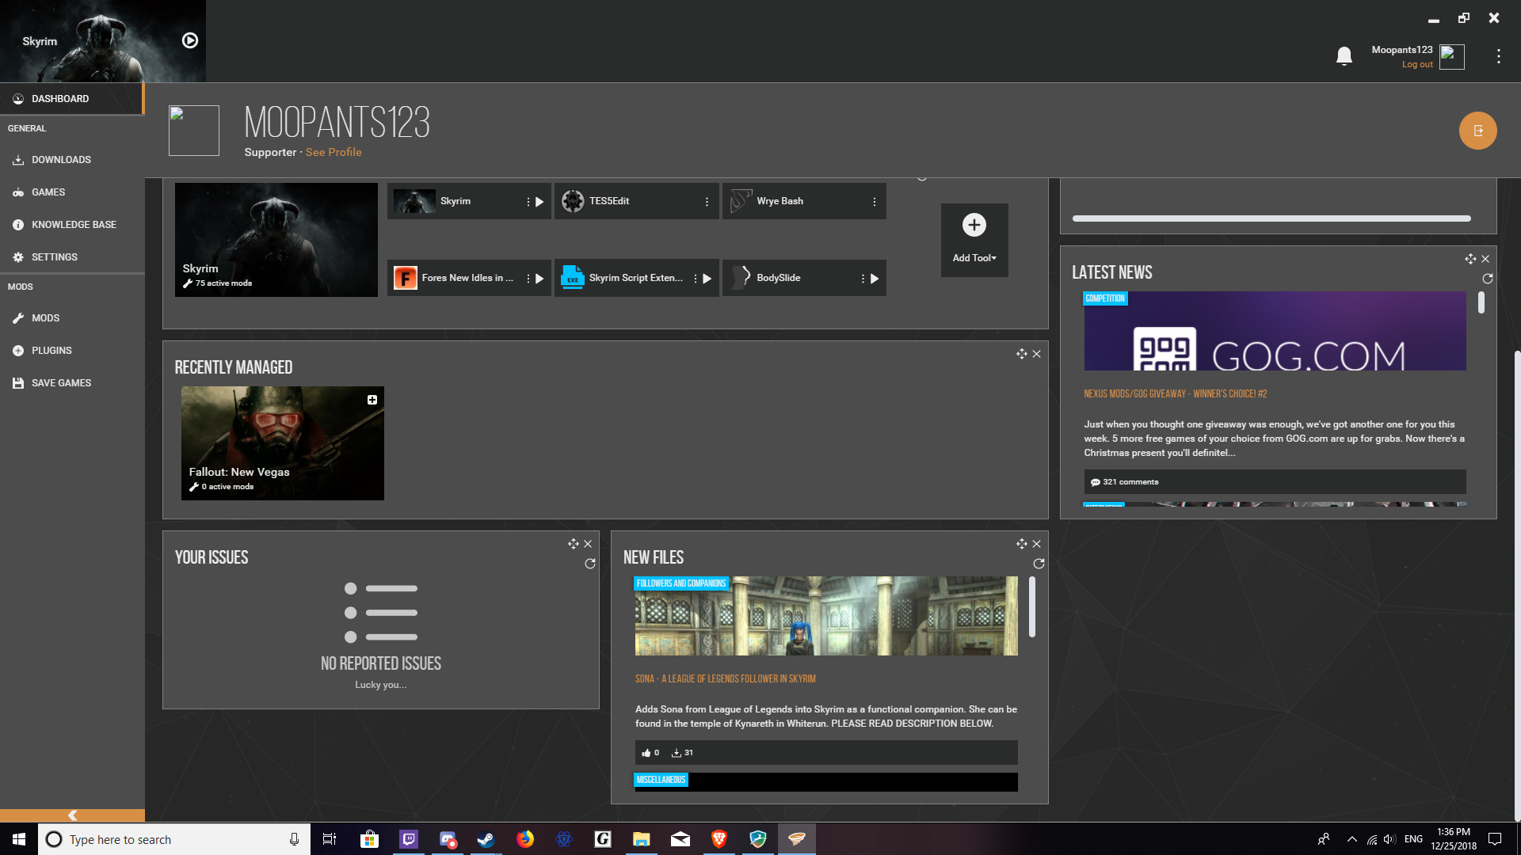Click the Log out link under the username
The image size is (1521, 855).
(x=1417, y=65)
